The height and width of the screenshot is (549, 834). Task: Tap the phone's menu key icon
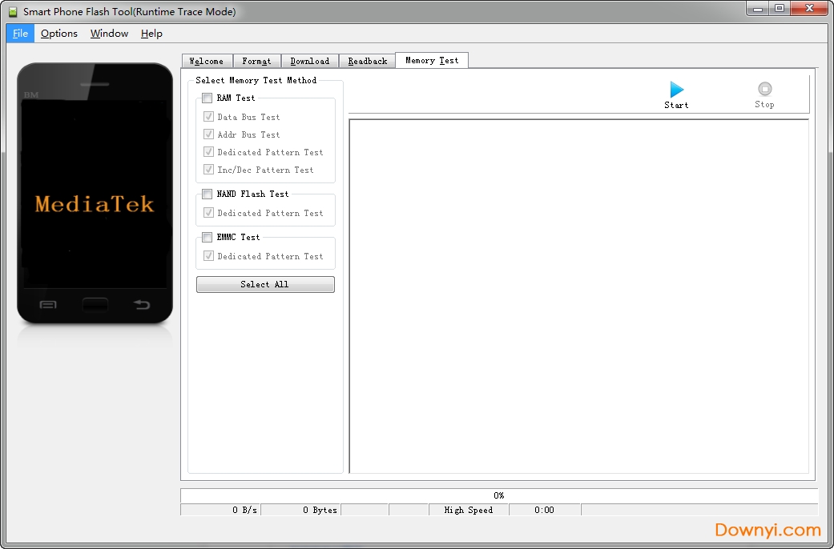pos(48,305)
